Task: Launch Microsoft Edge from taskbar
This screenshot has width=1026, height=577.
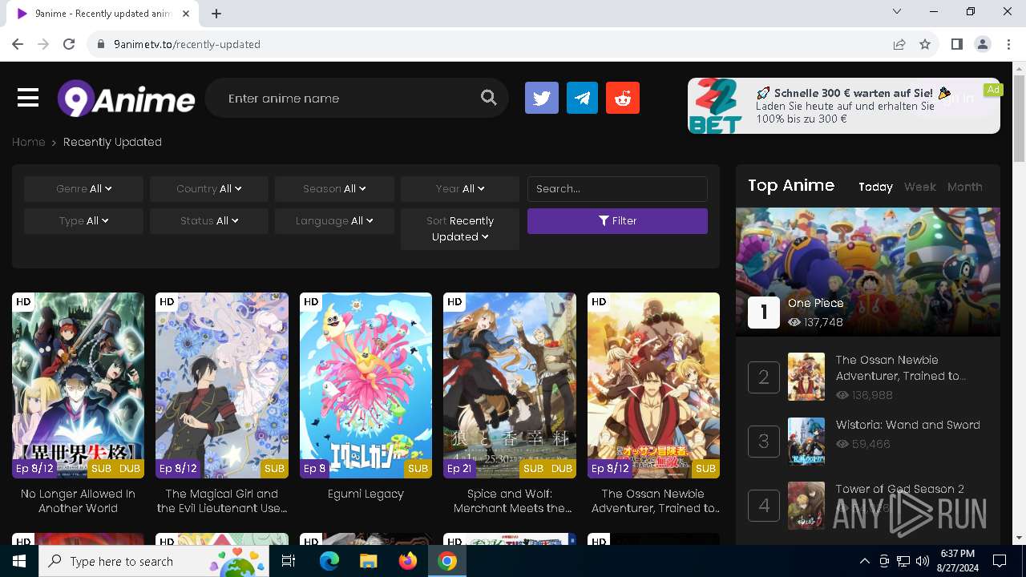Action: [329, 561]
